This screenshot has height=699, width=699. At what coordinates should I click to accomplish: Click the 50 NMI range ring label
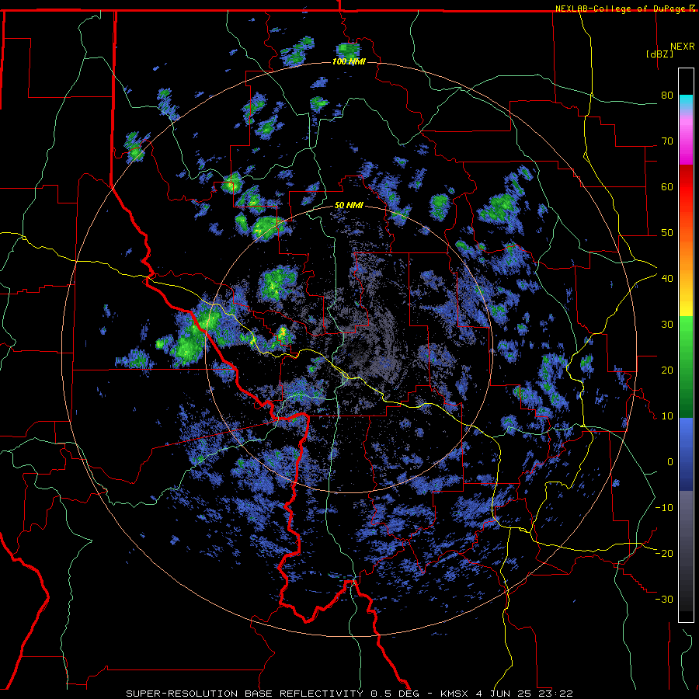(349, 206)
